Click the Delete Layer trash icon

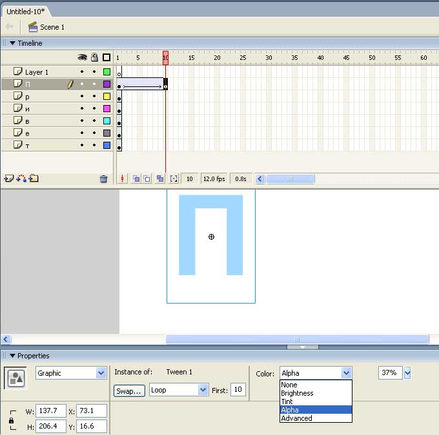[x=103, y=179]
